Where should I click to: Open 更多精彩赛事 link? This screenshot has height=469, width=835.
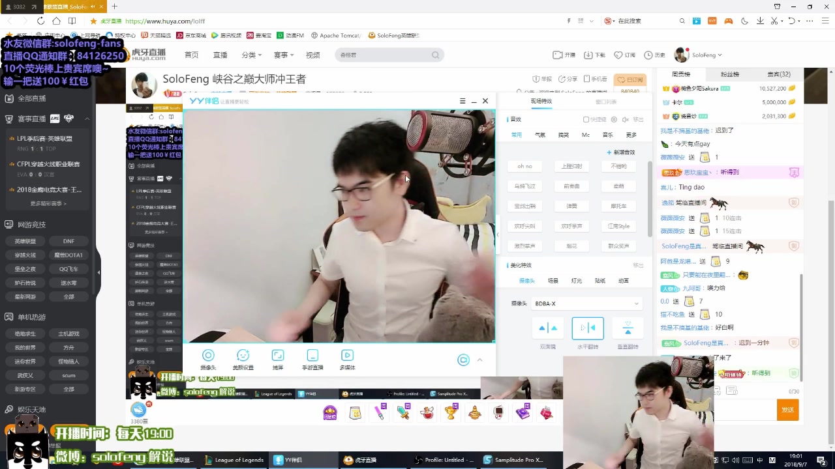[48, 203]
